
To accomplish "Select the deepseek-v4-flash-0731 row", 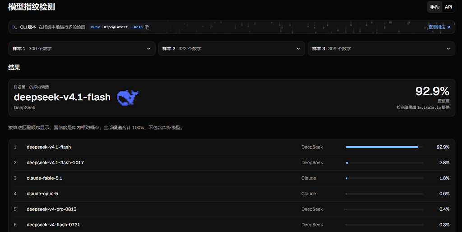I will 231,225.
